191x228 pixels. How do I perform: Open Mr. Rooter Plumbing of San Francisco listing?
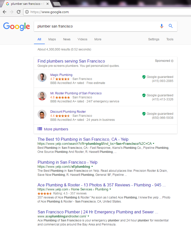(76, 93)
